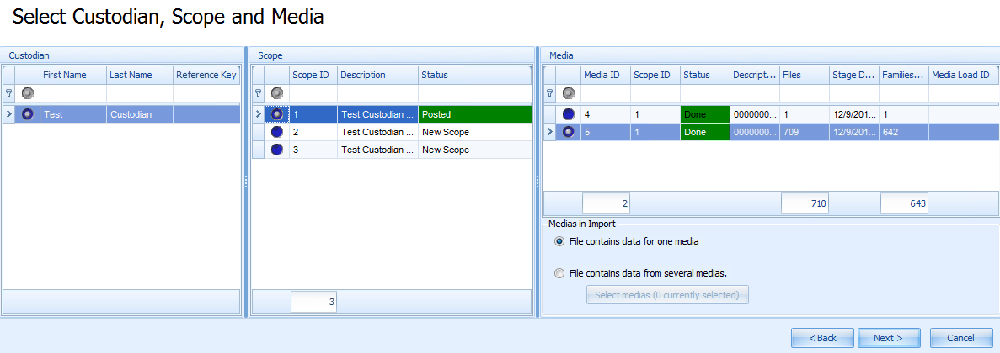Click the gray circle icon in the Custodian filter row

28,92
